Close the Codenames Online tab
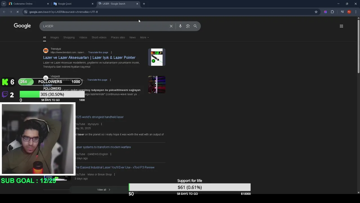 (x=48, y=4)
